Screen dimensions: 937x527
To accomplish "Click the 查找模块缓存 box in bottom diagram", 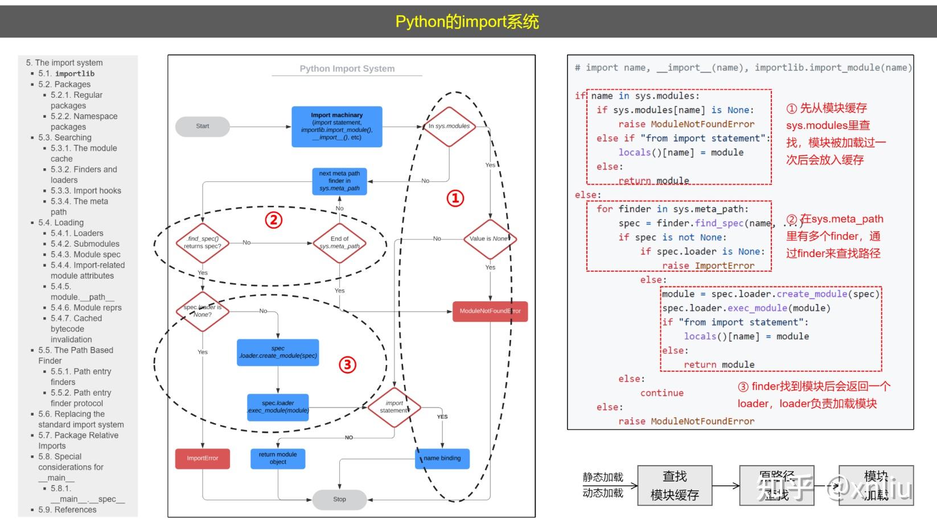I will pyautogui.click(x=676, y=484).
